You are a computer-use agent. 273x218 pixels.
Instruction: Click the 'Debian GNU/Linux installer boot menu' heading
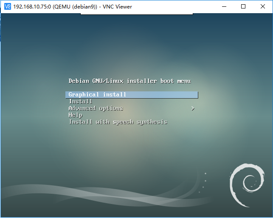click(x=130, y=81)
